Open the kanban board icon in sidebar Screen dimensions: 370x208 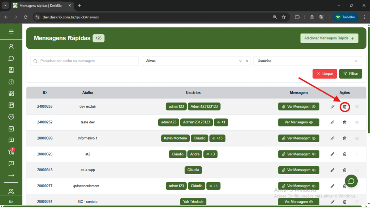click(11, 105)
